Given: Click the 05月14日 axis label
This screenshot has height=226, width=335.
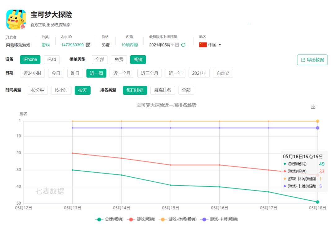Looking at the screenshot, I should [122, 208].
